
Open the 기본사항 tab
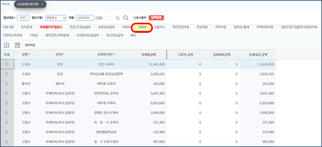pyautogui.click(x=8, y=27)
